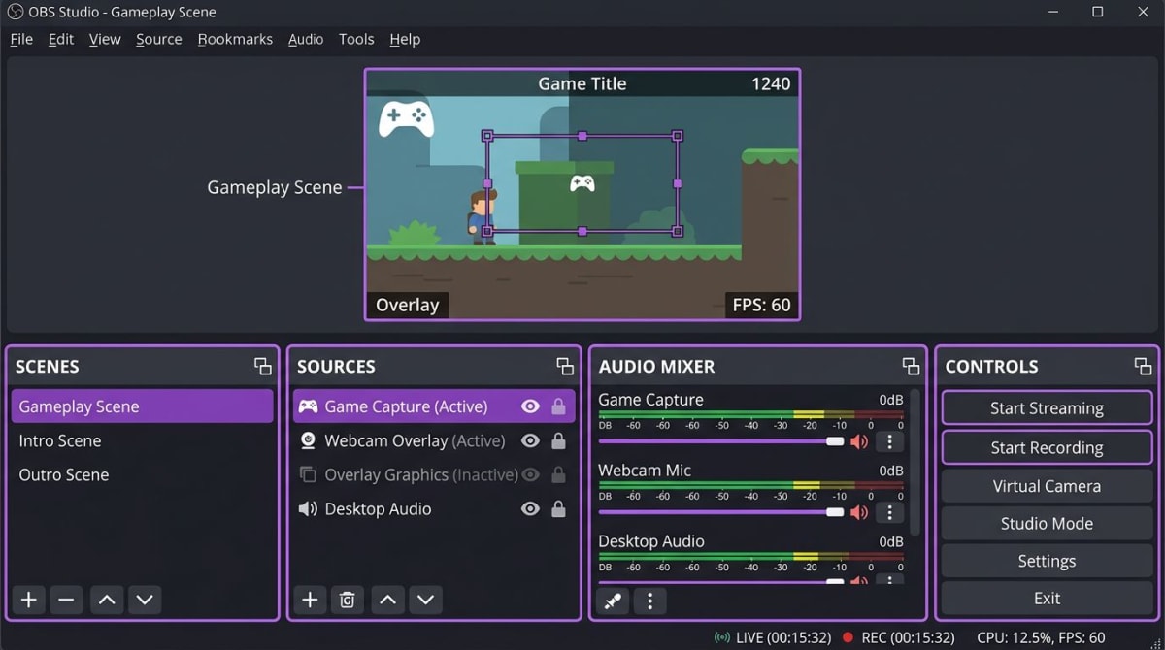Select the Gameplay Scene item

pos(142,406)
